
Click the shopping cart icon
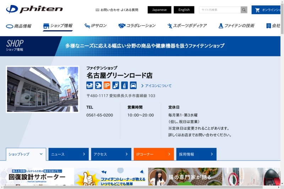pyautogui.click(x=257, y=10)
